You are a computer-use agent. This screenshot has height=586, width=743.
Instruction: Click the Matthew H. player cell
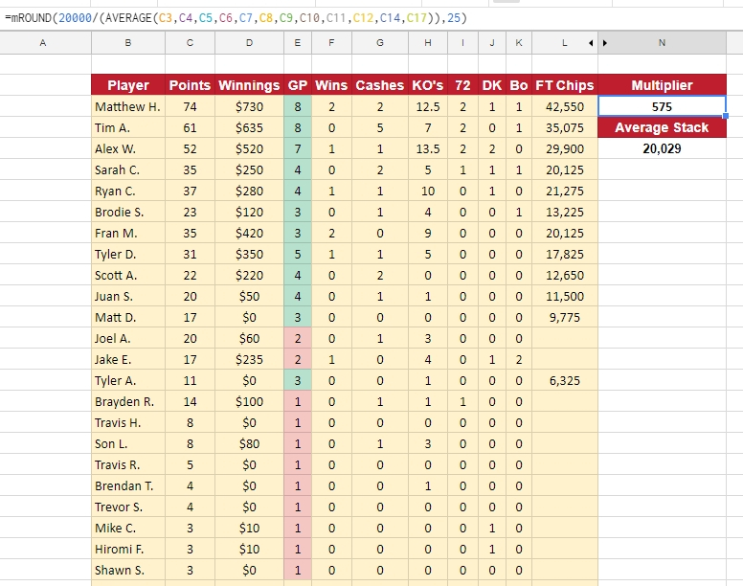128,106
